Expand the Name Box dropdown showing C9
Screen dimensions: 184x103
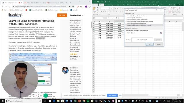coord(102,18)
